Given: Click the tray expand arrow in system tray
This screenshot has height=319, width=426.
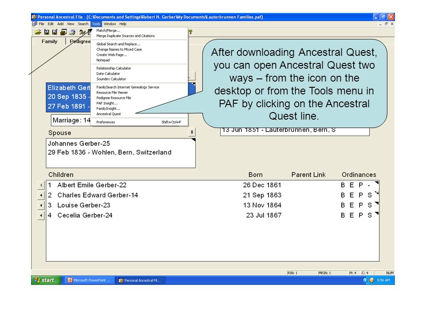Looking at the screenshot, I should 365,280.
